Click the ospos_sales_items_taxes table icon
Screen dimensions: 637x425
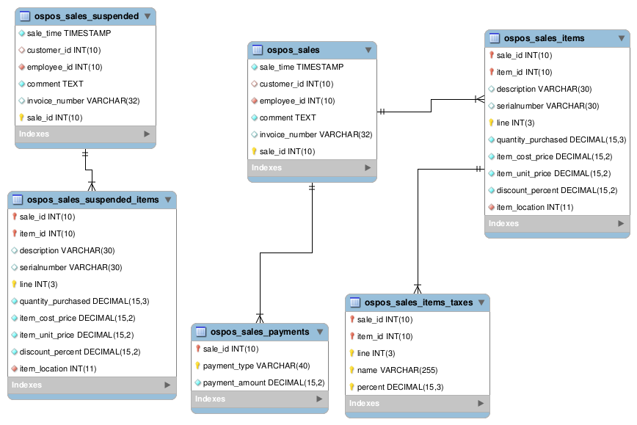[x=355, y=302]
